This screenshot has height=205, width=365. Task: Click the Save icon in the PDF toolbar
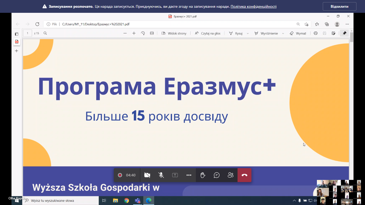[324, 33]
